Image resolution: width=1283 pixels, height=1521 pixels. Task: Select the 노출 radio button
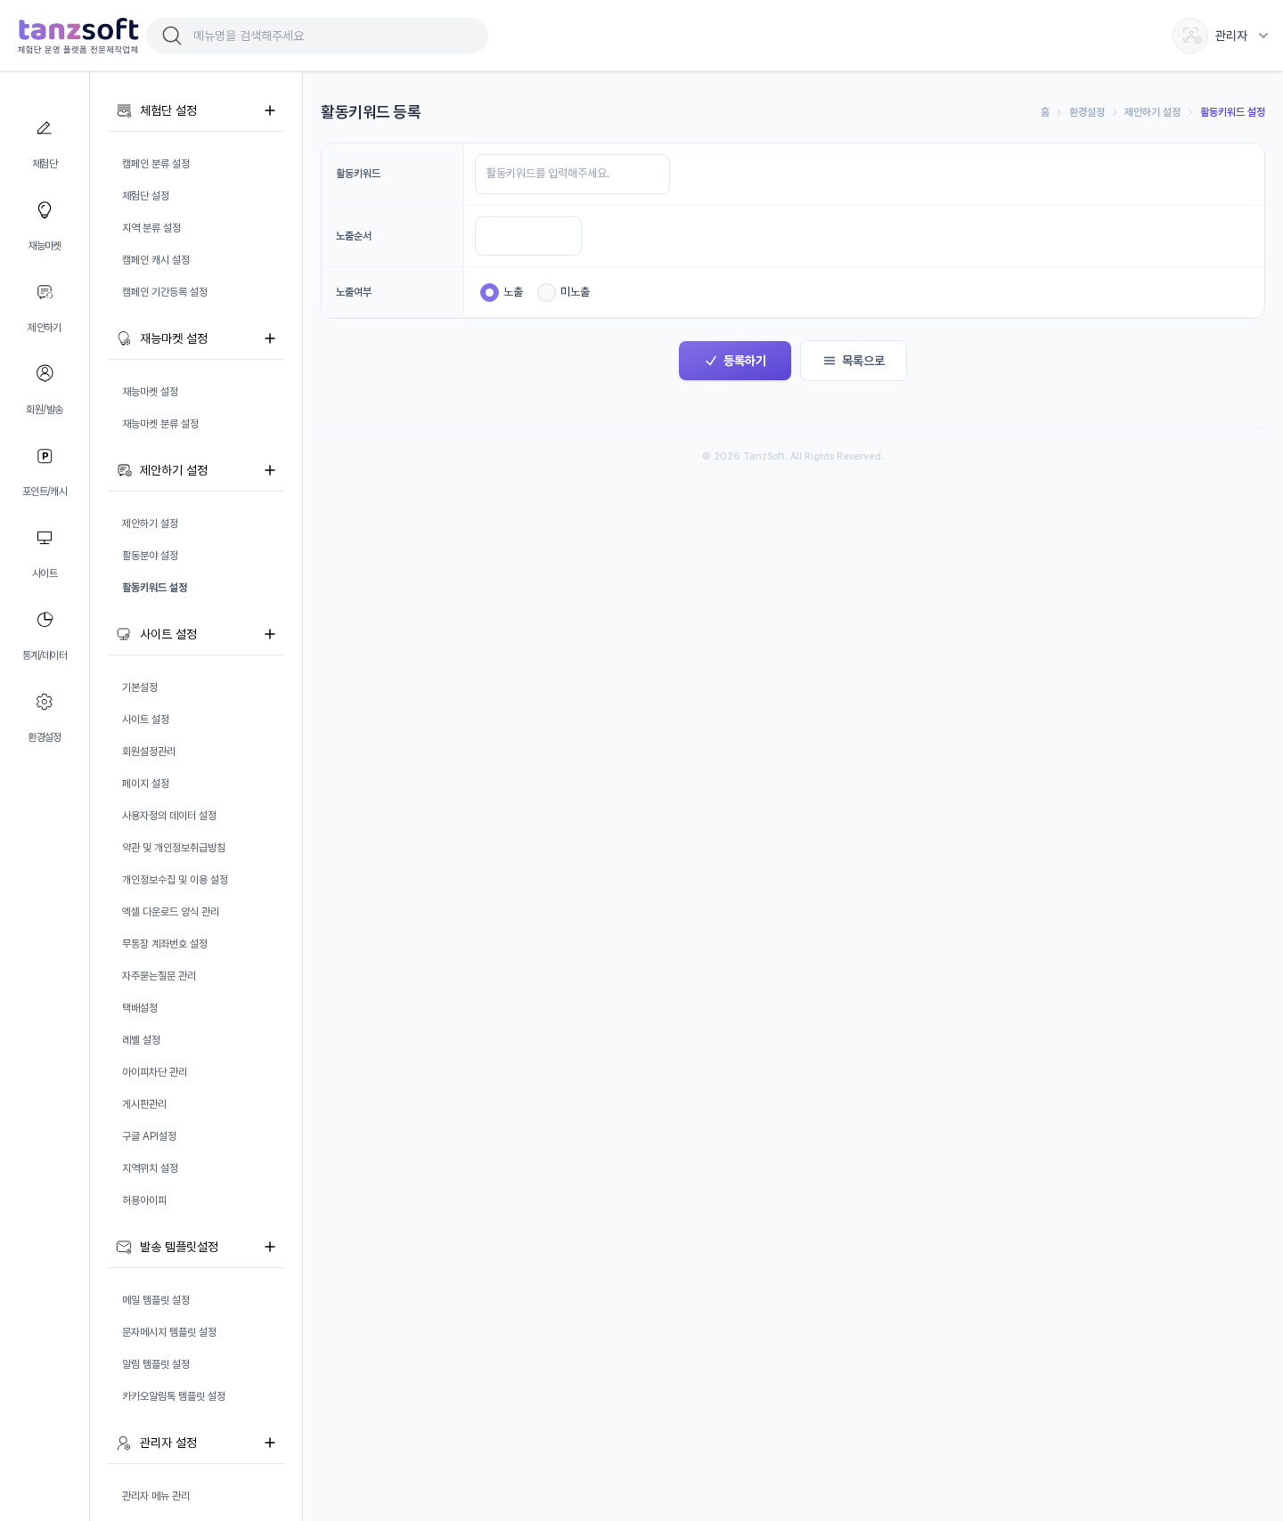point(489,292)
